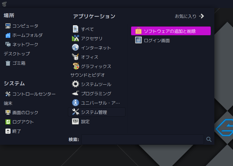Click the すべて document icon

point(76,29)
